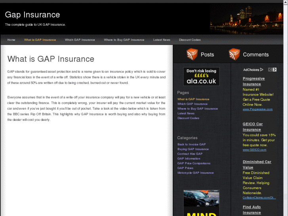Visit CollisionClaims.com ad link

259,198
